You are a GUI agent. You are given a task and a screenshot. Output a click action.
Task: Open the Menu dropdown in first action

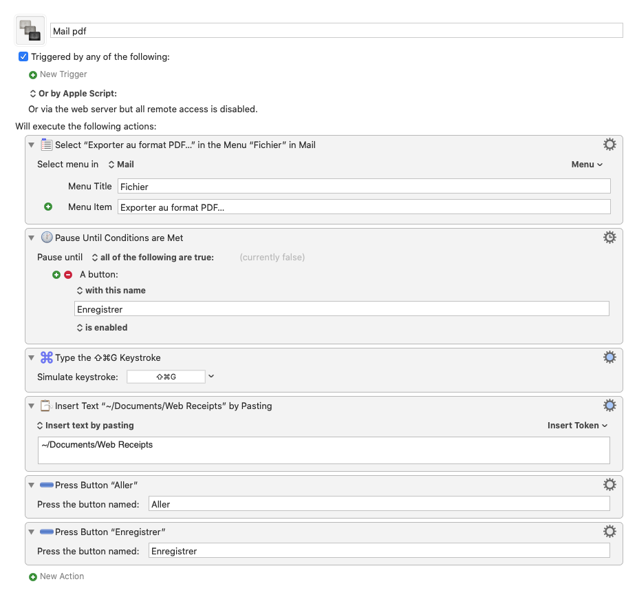pyautogui.click(x=587, y=165)
